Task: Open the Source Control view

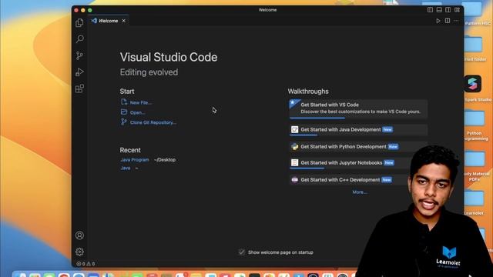Action: (79, 55)
